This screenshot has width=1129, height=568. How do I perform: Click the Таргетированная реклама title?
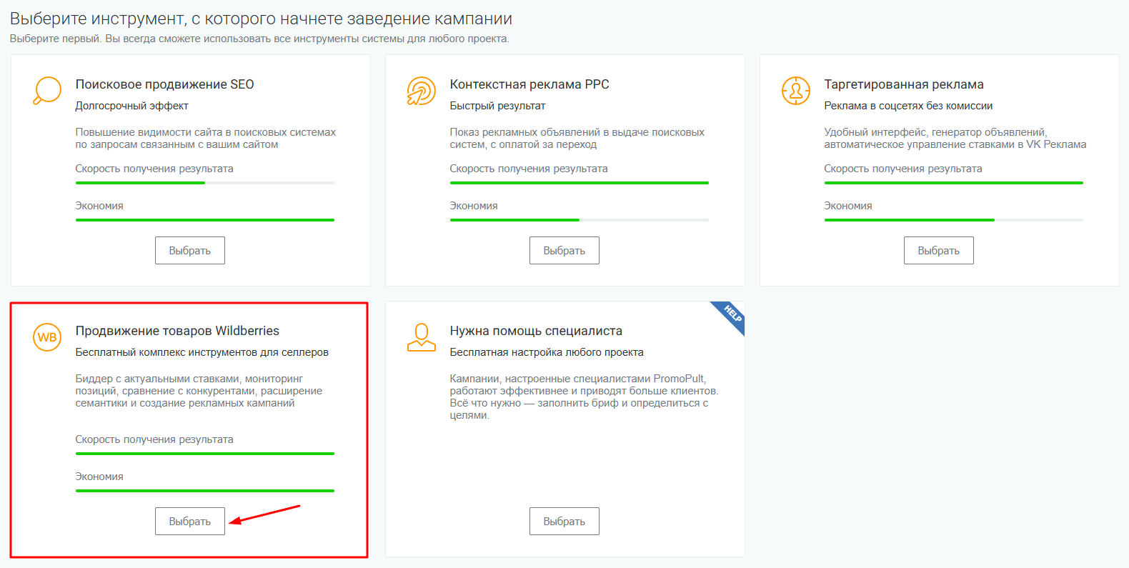[x=903, y=84]
